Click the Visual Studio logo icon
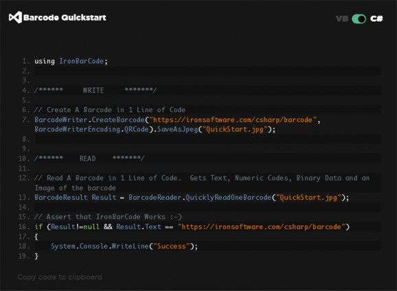The image size is (397, 291). (15, 17)
